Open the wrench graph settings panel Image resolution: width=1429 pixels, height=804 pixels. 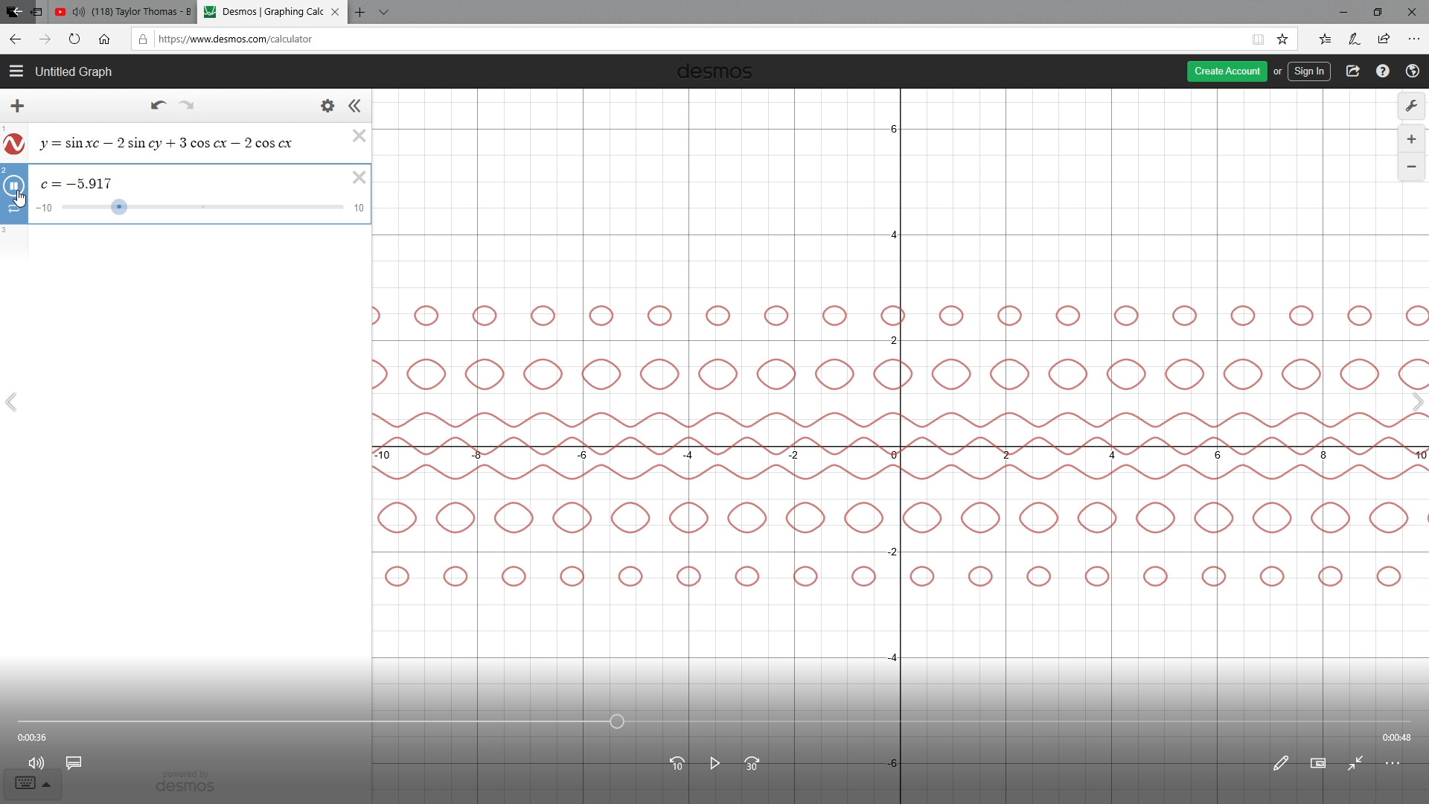point(1412,106)
